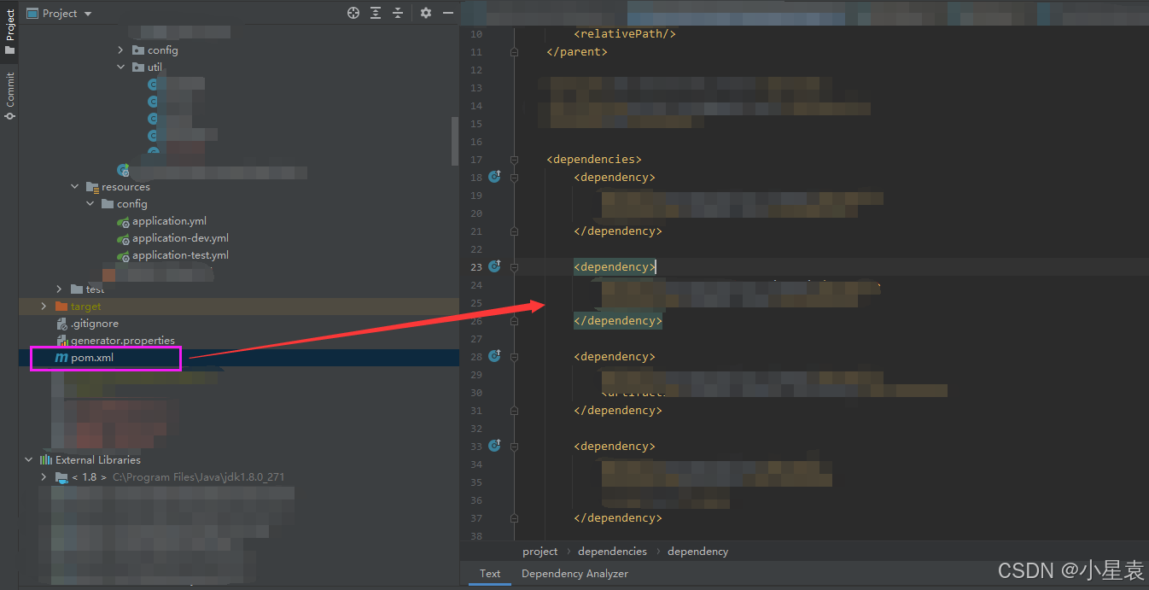Click the application-test.yml Spring config icon

123,256
